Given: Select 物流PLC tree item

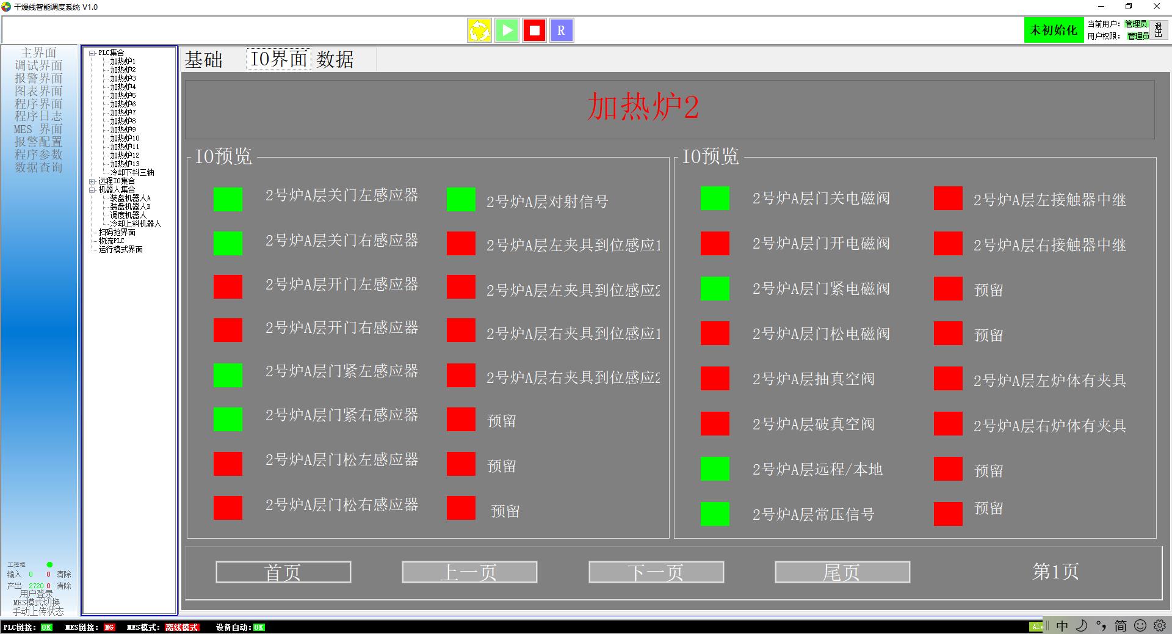Looking at the screenshot, I should (x=112, y=241).
